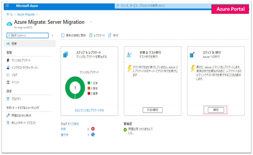Click the Azure search bar

click(x=163, y=6)
